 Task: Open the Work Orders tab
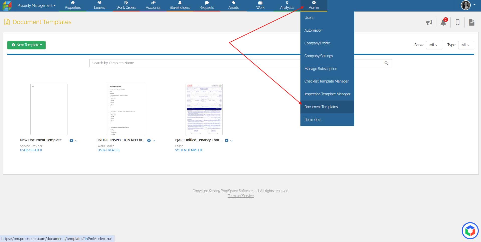(x=126, y=6)
